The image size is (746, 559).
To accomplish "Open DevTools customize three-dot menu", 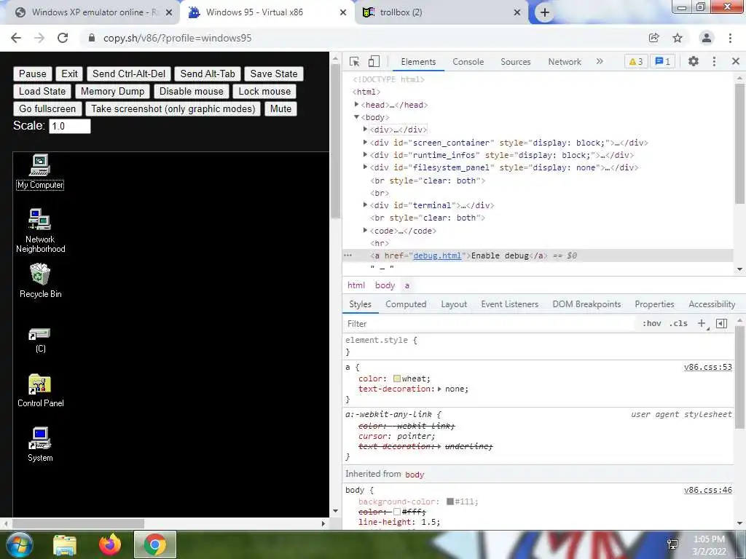I will (x=714, y=61).
